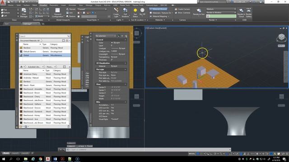Viewport: 289px width, 162px height.
Task: Click the Create Camera tool
Action: (x=182, y=9)
